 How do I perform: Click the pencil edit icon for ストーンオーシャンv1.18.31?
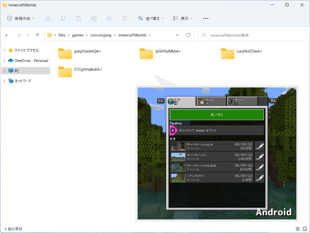click(260, 167)
